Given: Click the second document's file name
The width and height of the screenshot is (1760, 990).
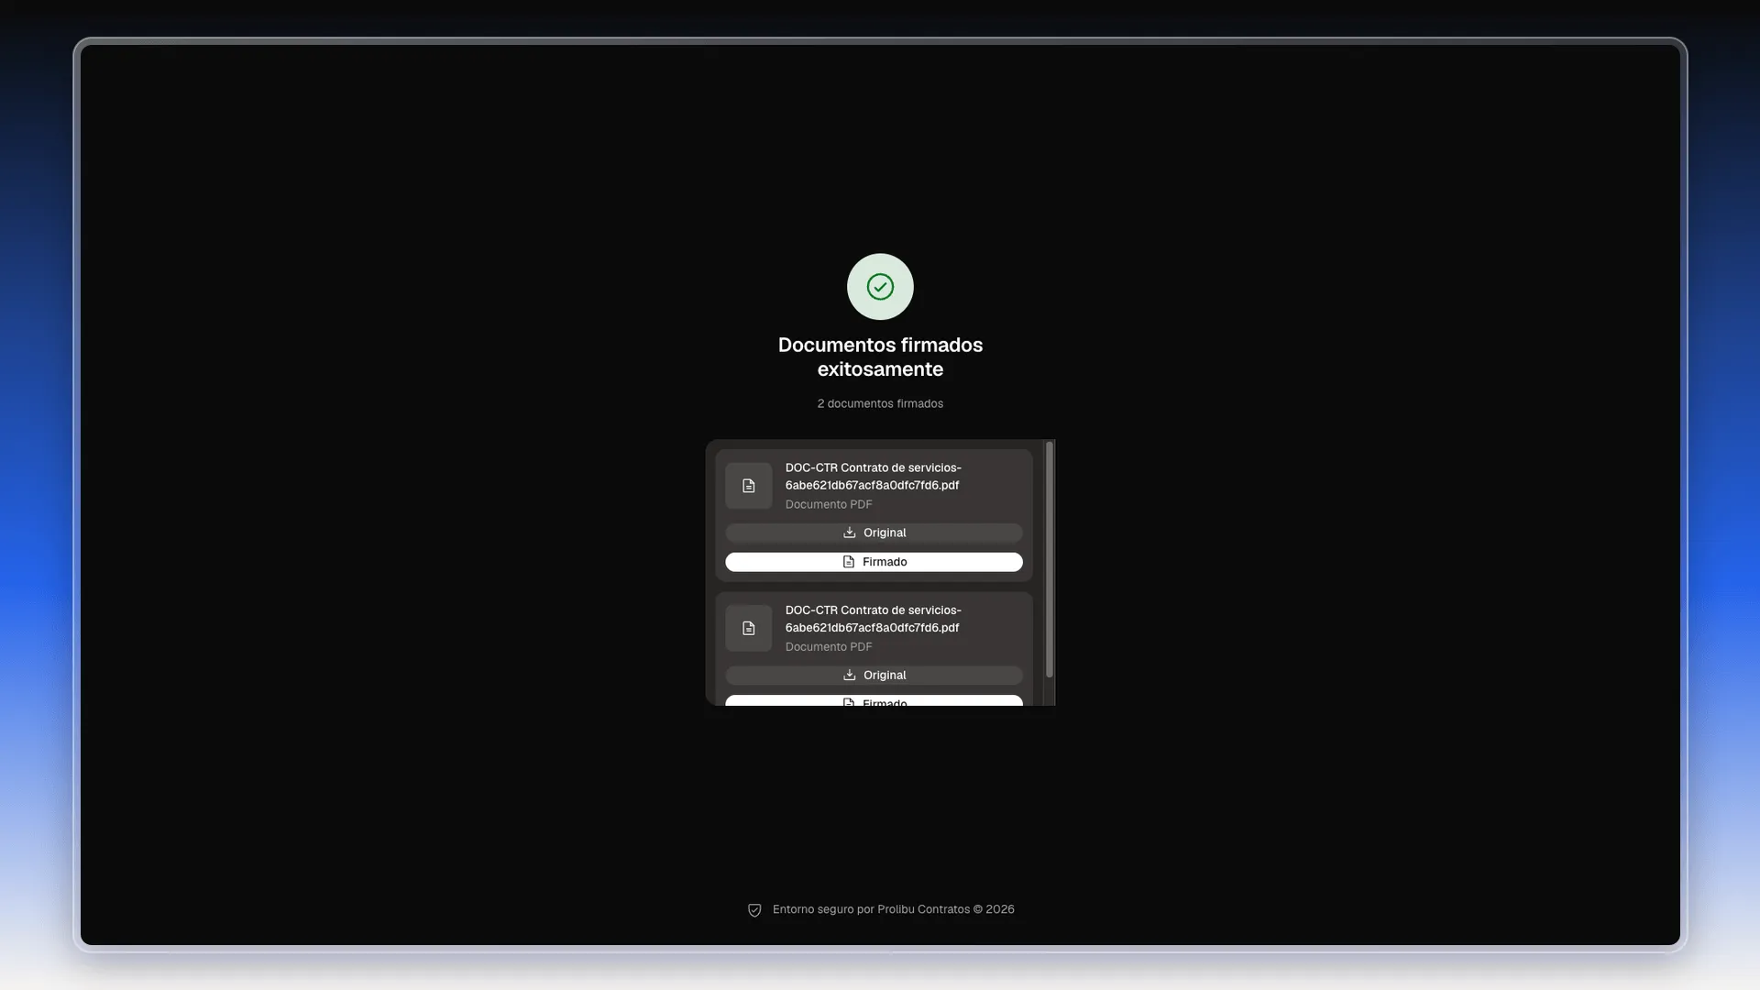Looking at the screenshot, I should pos(874,619).
